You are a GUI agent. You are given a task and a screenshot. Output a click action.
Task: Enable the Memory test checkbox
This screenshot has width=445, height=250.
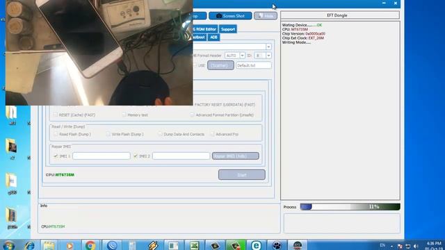click(124, 115)
